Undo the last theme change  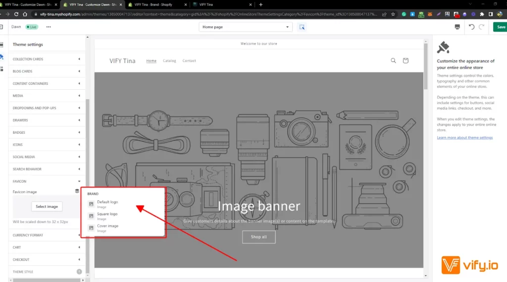tap(471, 27)
